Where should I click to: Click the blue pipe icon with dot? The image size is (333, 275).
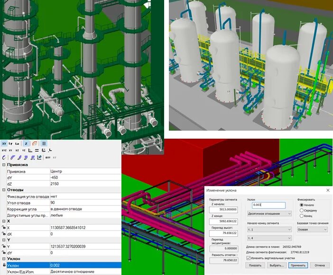click(x=33, y=158)
